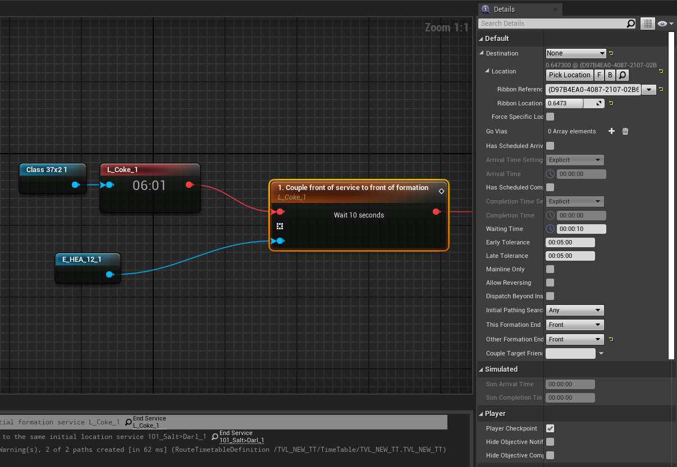
Task: Click the magnifier browse button in Location row
Action: coord(622,75)
